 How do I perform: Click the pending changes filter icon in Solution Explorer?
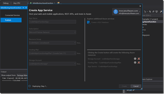[145, 12]
